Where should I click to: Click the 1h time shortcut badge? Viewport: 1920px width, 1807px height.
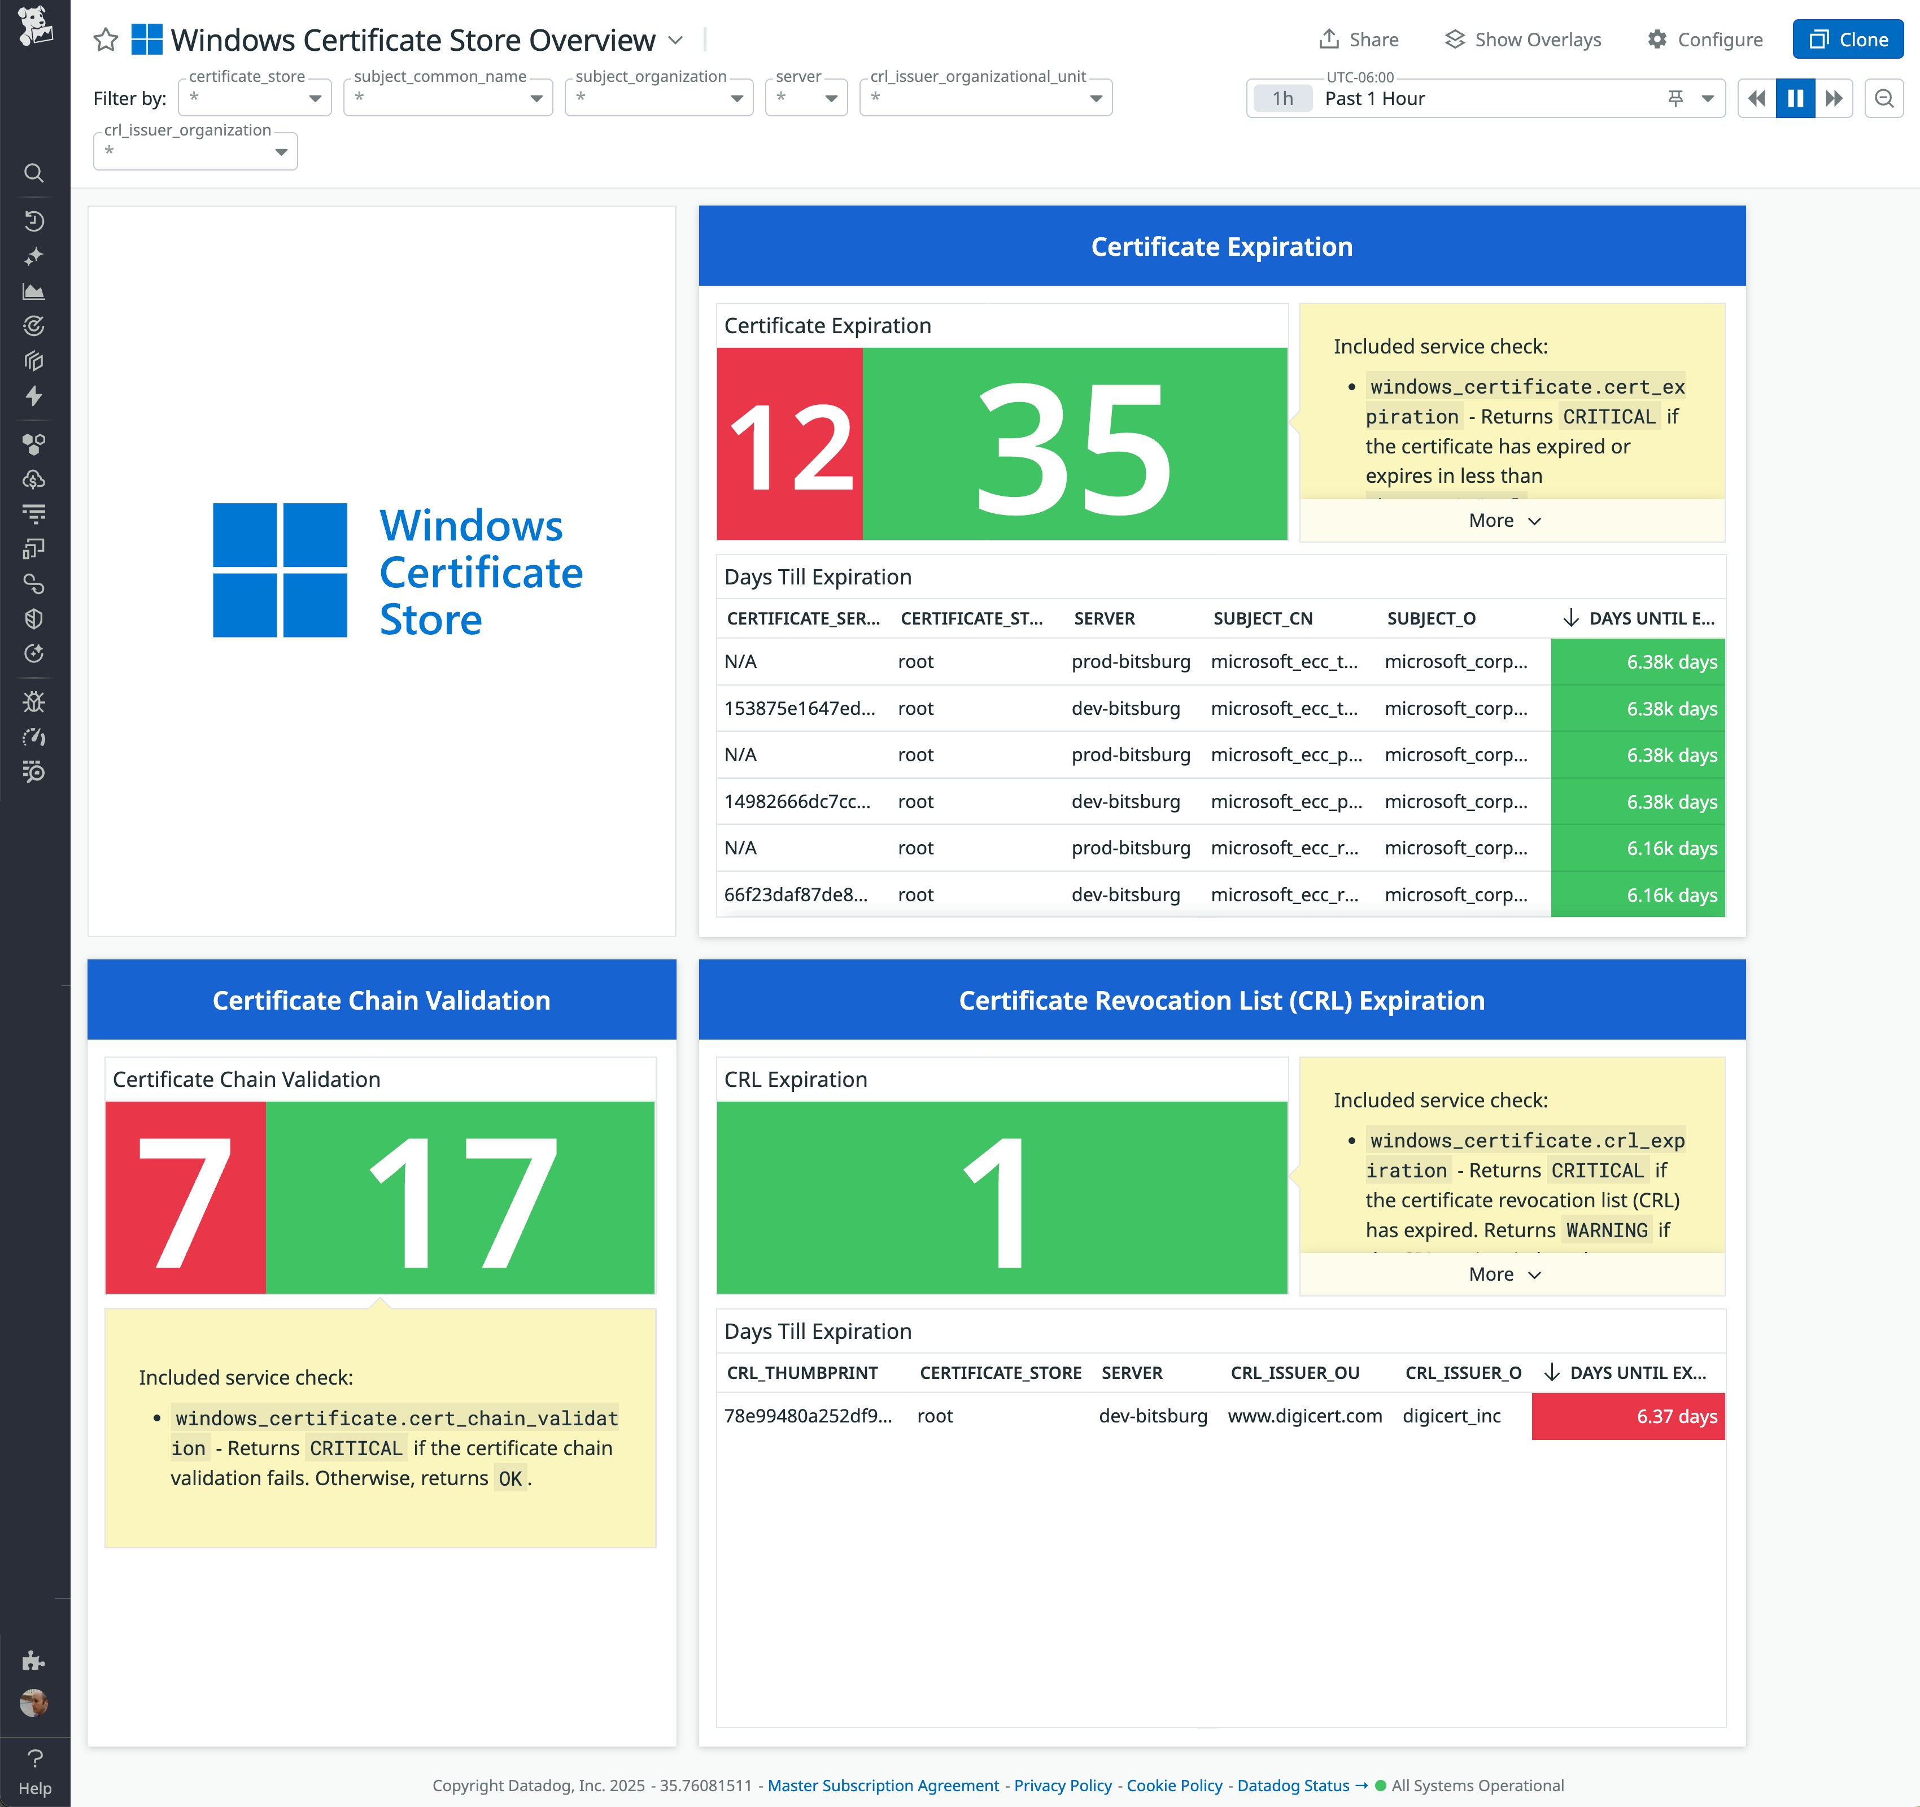click(x=1282, y=98)
